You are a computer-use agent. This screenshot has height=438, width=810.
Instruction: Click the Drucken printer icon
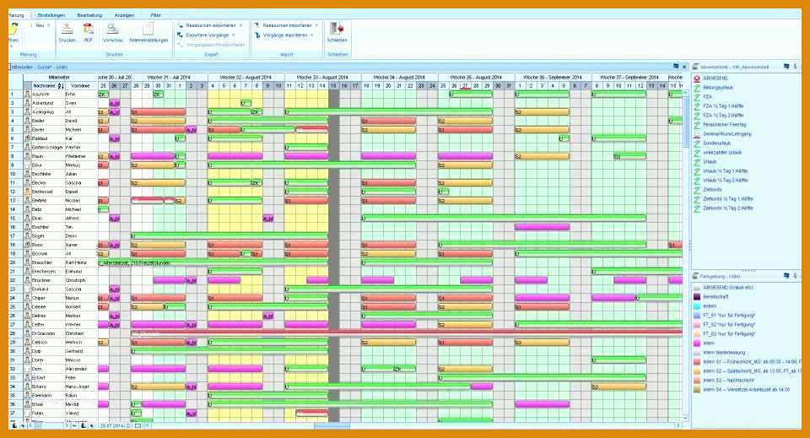(x=67, y=29)
